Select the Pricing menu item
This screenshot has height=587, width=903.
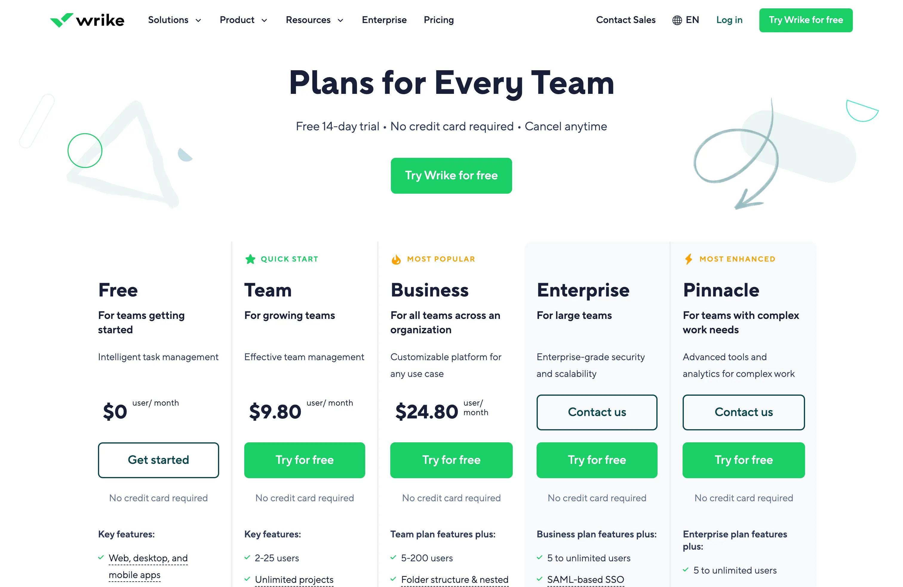pos(438,20)
